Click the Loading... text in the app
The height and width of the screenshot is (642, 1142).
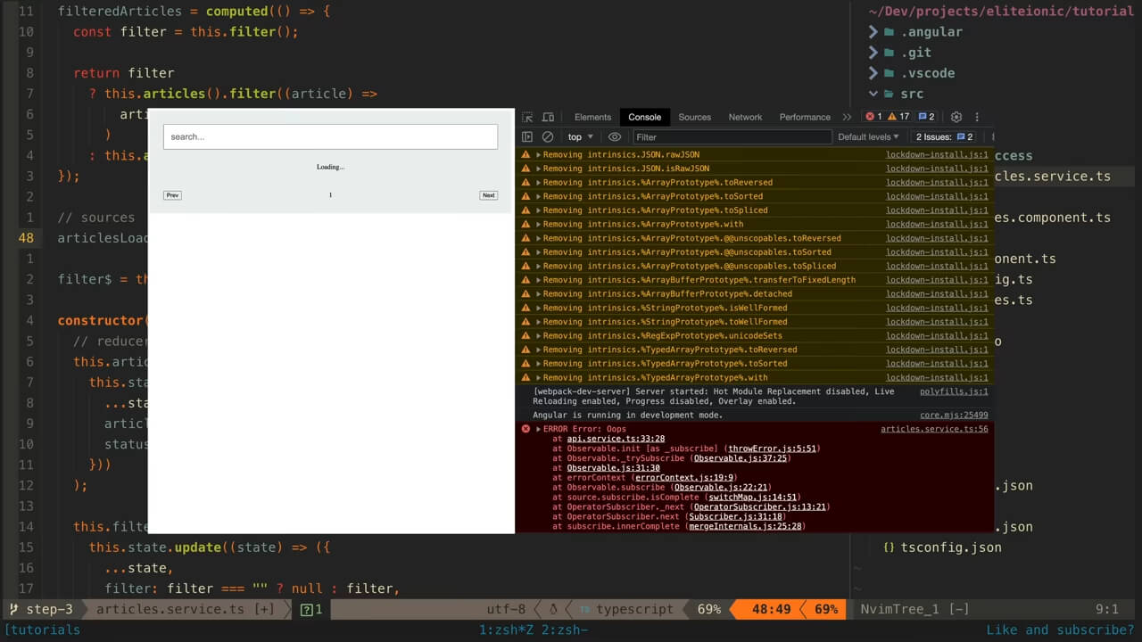coord(330,167)
